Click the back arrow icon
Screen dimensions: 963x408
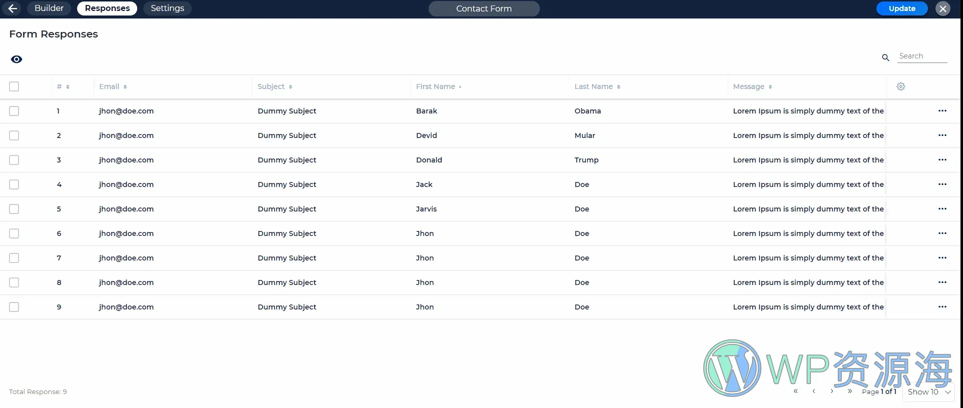(13, 8)
